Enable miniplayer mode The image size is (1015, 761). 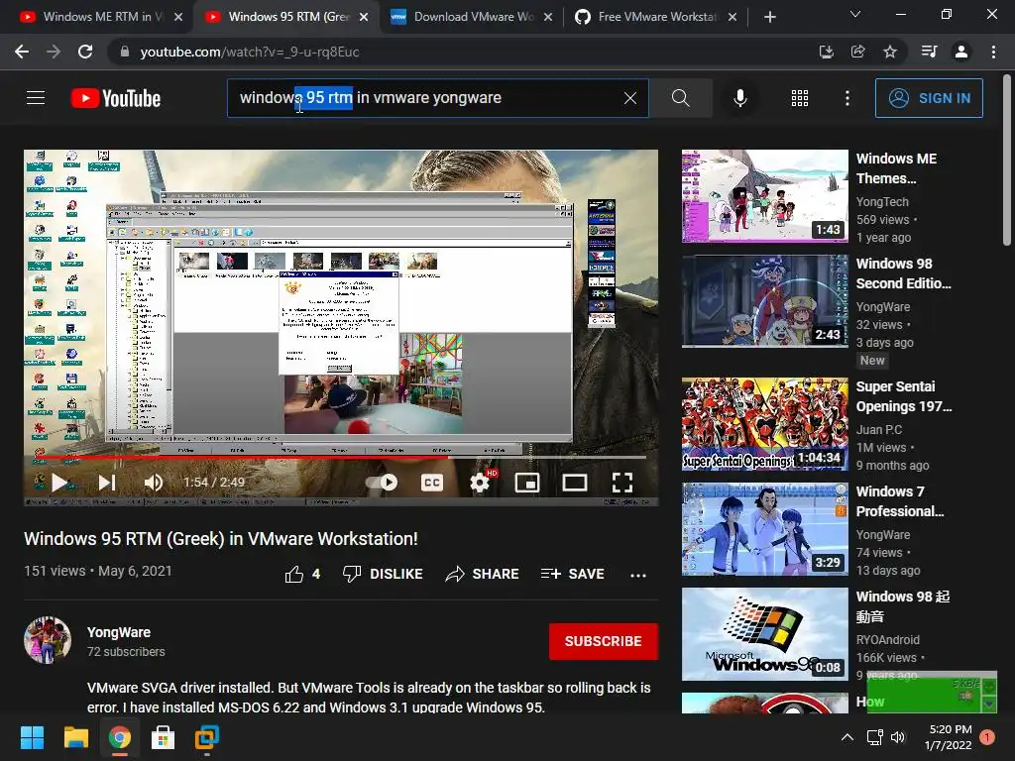527,483
